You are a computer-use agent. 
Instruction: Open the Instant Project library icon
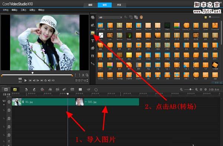pyautogui.click(x=93, y=25)
